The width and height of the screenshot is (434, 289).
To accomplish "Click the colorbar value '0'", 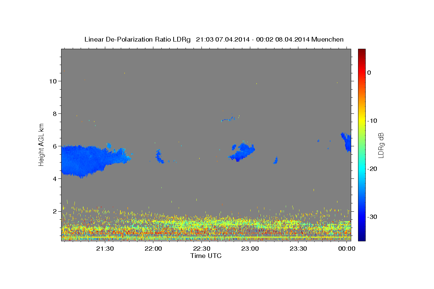I will [x=369, y=73].
